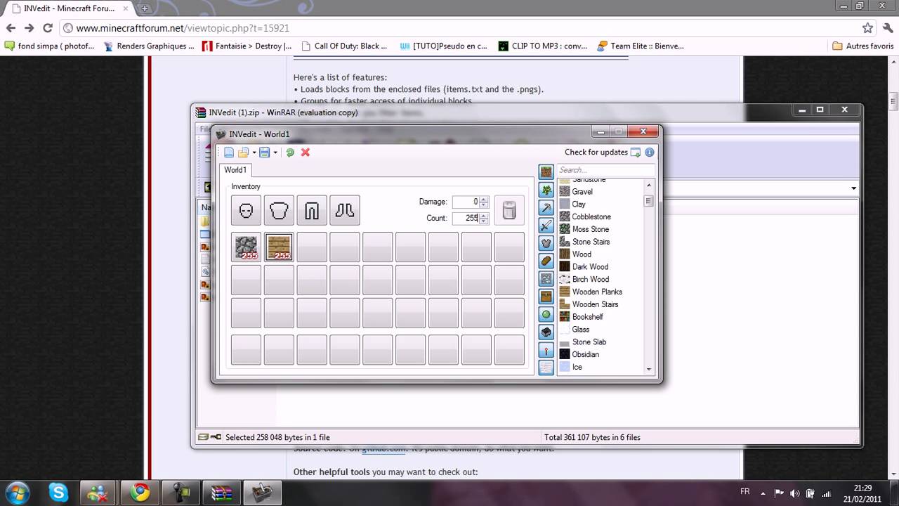This screenshot has height=506, width=899.
Task: Select the grass block group filter
Action: [546, 171]
